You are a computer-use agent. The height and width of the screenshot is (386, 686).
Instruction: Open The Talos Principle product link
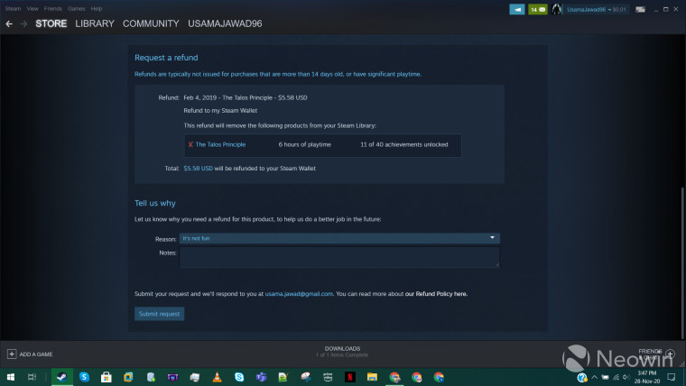click(220, 144)
